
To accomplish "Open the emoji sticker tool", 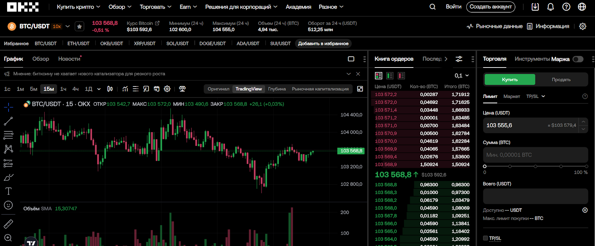I will point(8,205).
